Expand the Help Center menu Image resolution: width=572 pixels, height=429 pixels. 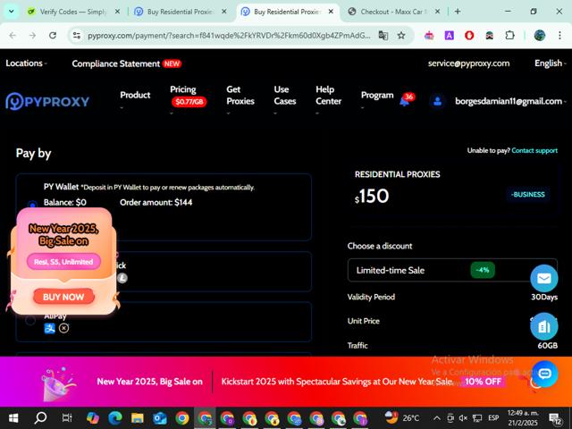click(x=328, y=97)
